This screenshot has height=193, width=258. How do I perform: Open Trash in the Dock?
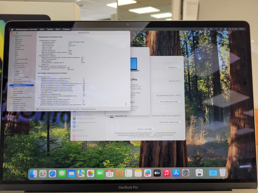tap(222, 172)
